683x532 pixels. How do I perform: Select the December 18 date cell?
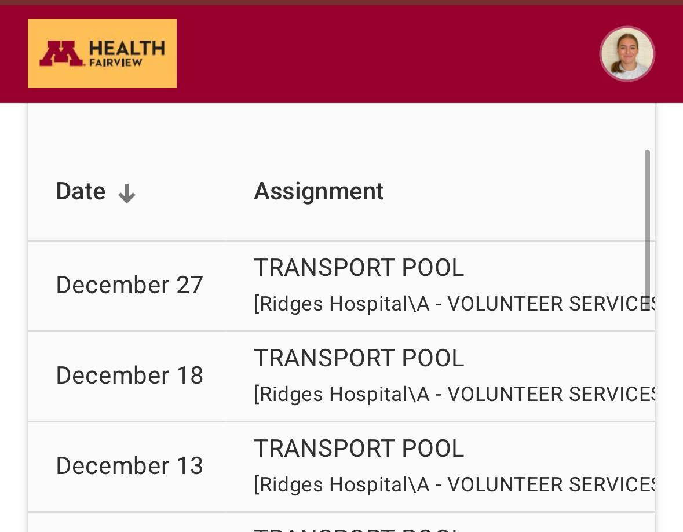click(x=129, y=376)
